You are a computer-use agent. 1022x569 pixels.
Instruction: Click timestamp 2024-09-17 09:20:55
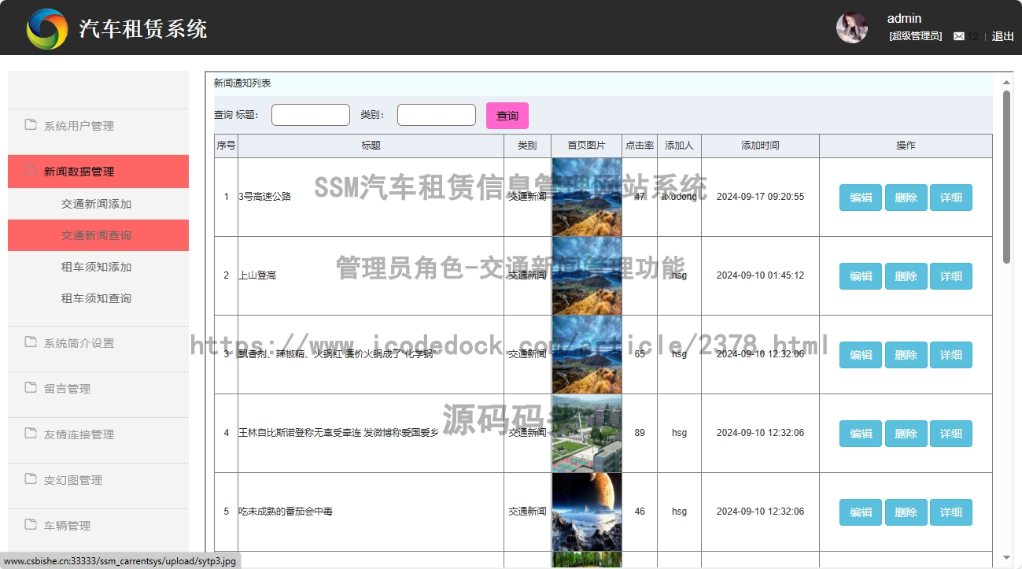click(760, 197)
